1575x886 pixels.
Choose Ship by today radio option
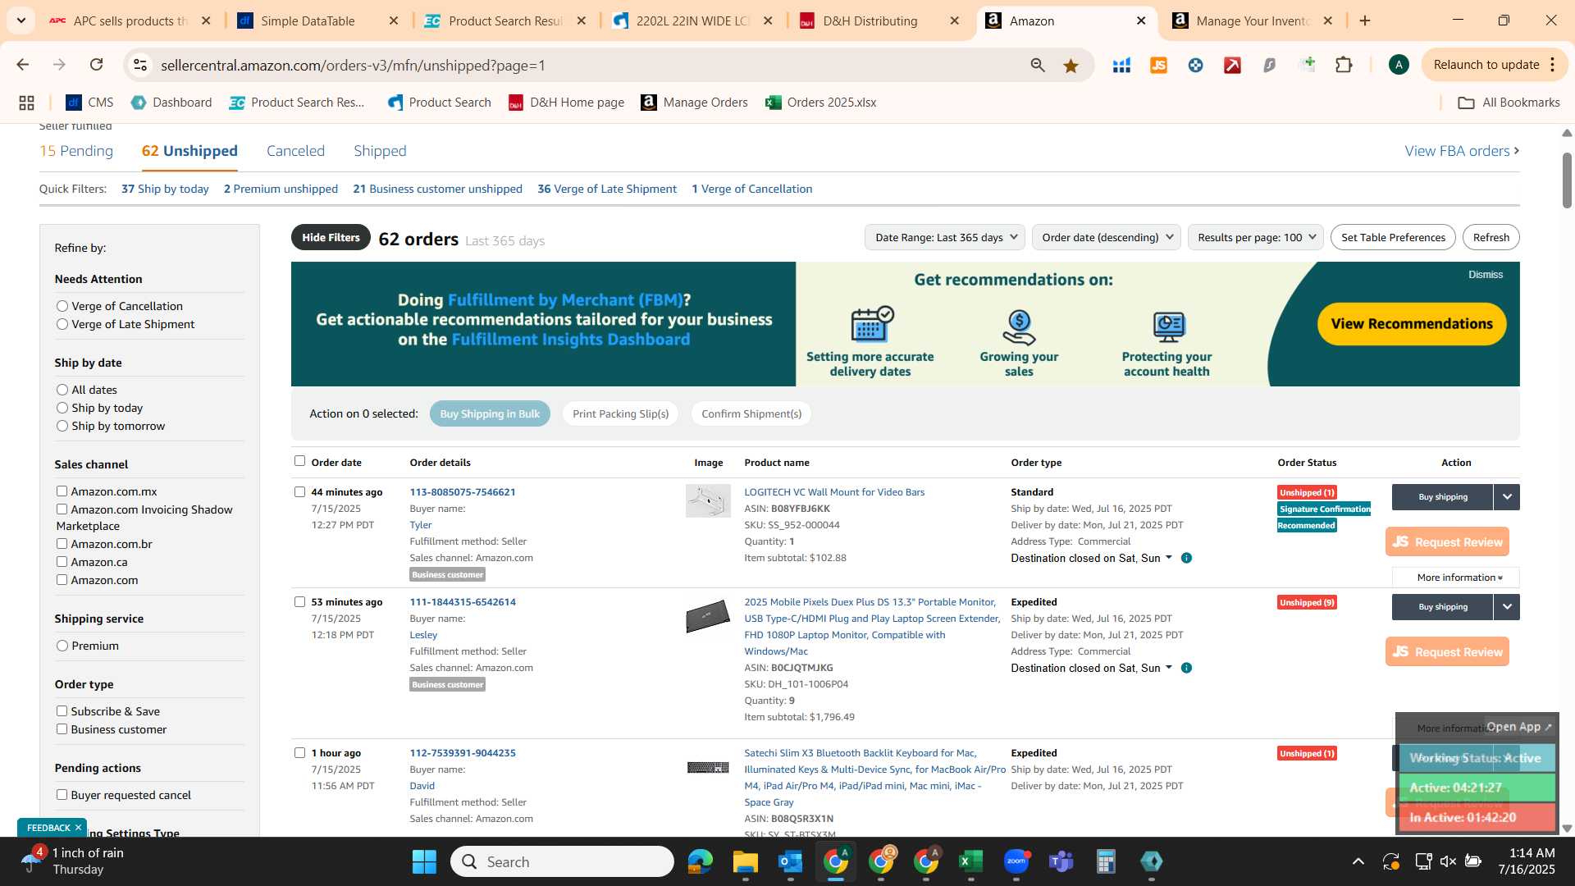point(62,408)
